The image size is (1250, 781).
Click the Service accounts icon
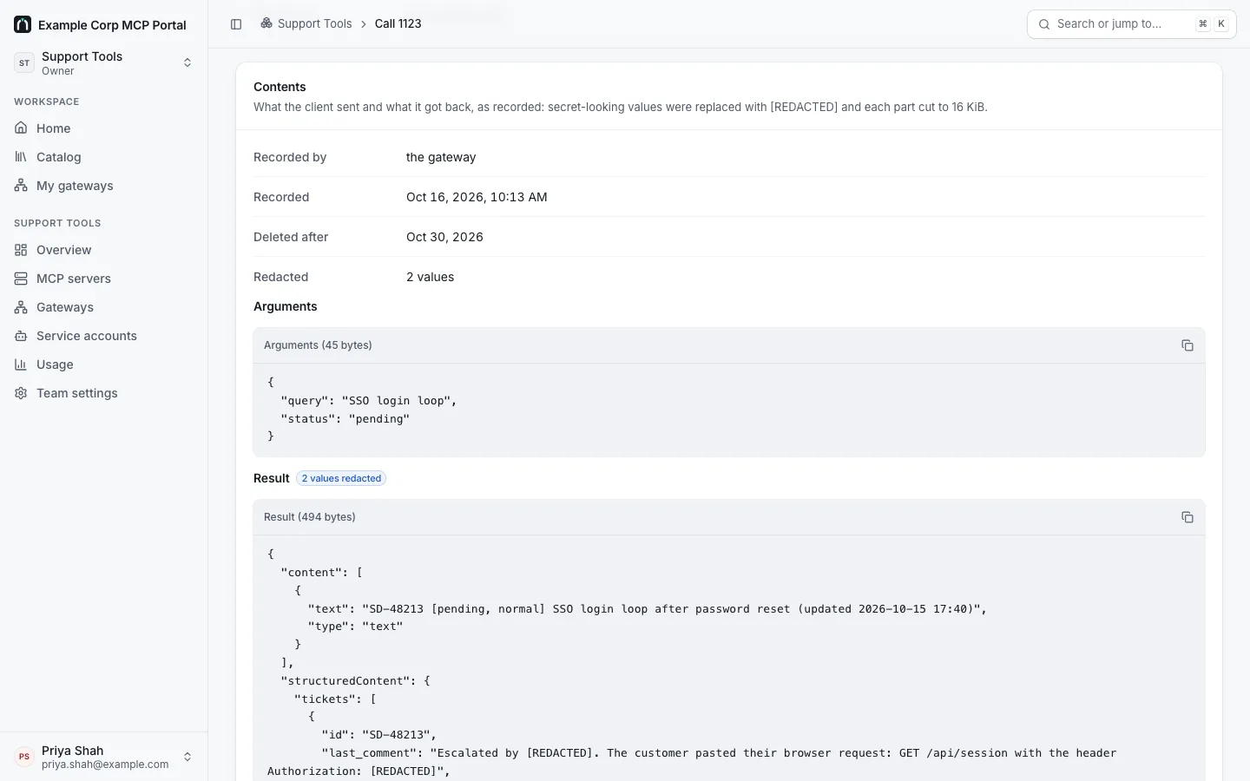tap(21, 336)
